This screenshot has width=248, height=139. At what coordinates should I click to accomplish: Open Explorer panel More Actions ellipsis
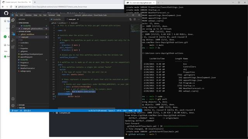pos(46,19)
